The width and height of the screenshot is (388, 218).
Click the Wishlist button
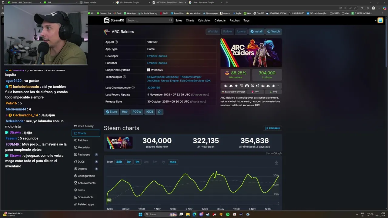(x=213, y=31)
